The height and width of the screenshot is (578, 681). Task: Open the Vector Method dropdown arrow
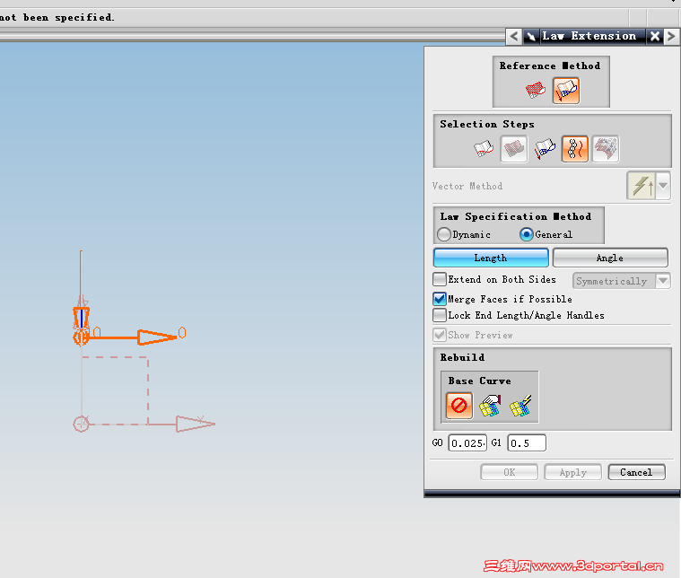663,186
